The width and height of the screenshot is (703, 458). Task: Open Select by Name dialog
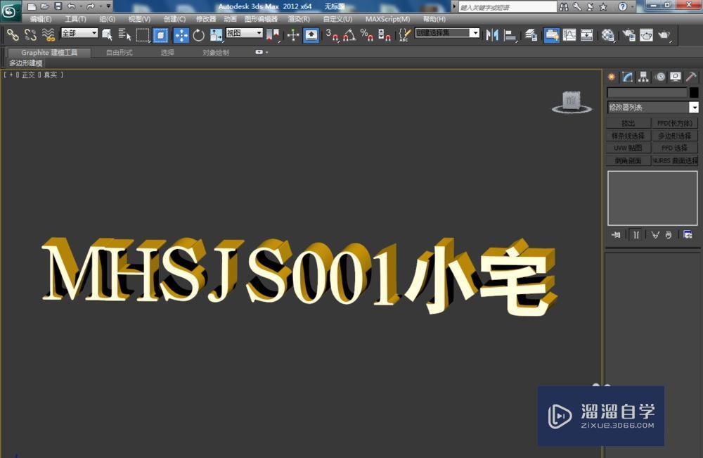coord(123,35)
